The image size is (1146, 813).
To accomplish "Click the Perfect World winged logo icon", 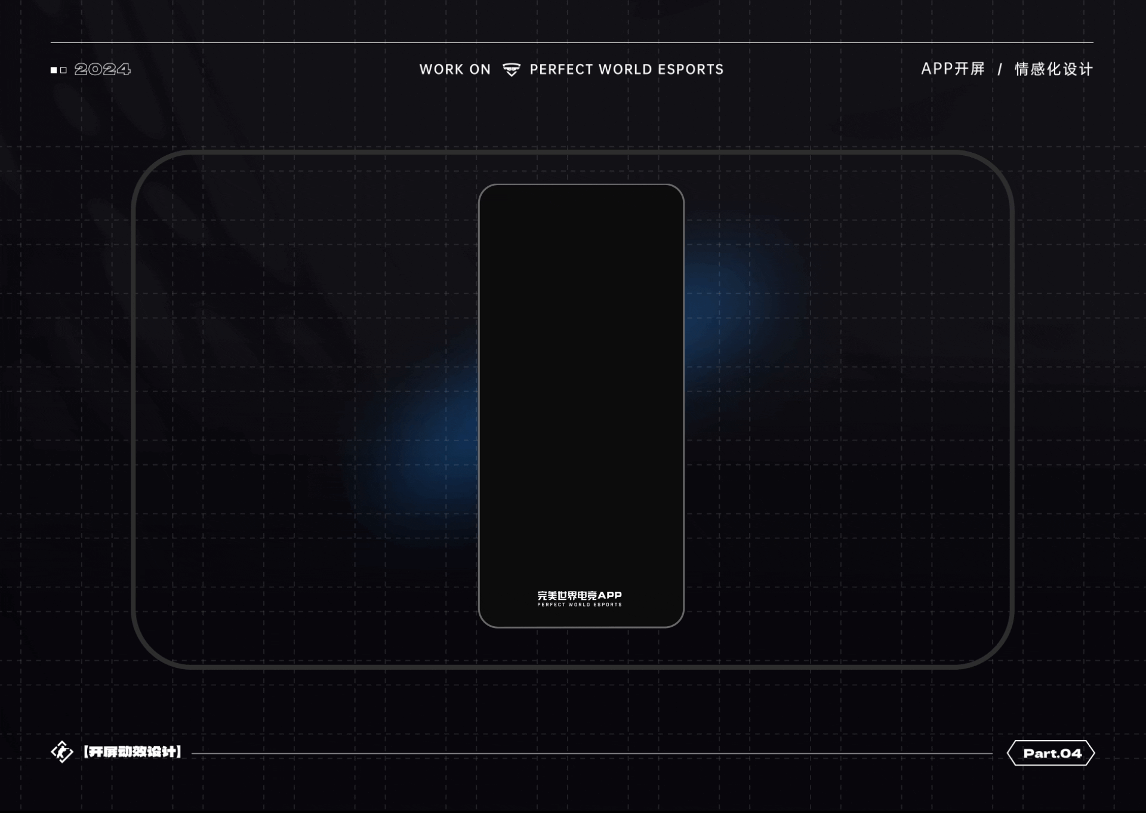I will click(512, 70).
